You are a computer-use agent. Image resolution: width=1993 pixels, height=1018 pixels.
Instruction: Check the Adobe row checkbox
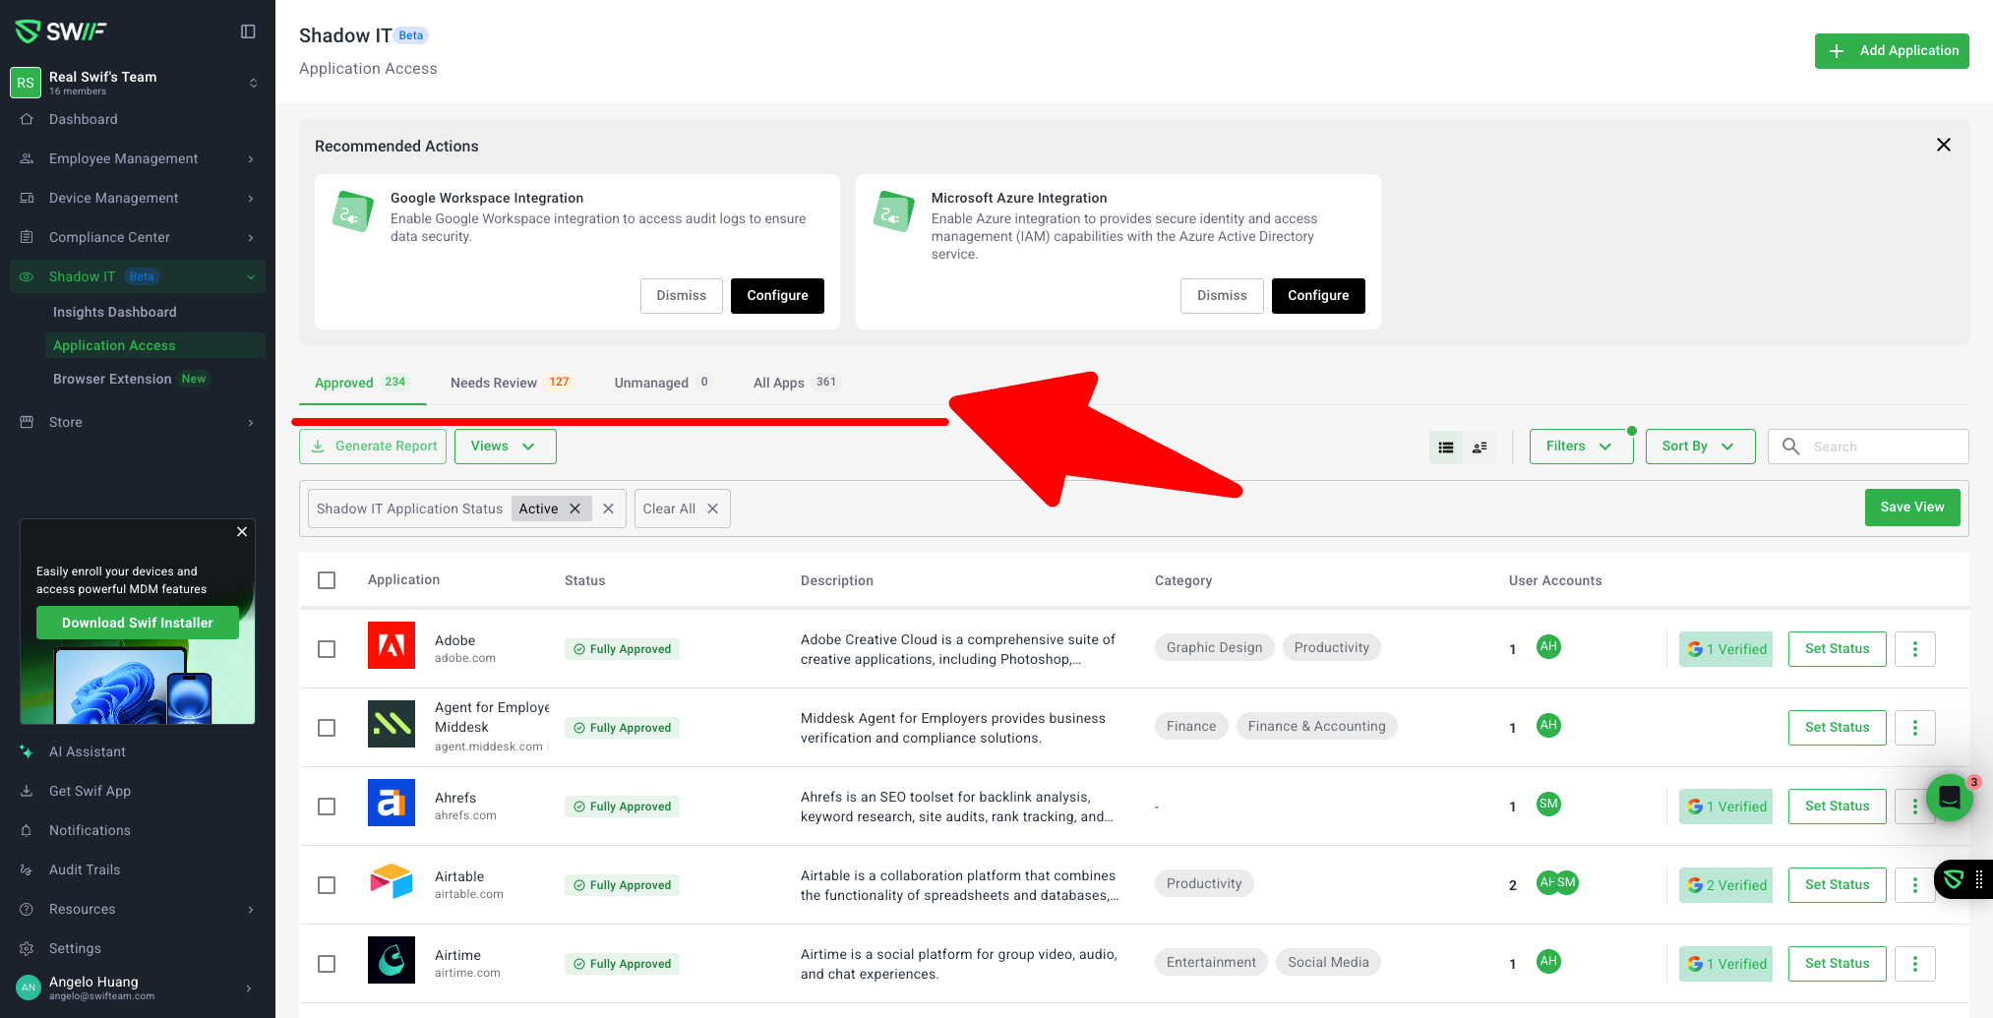pos(327,649)
